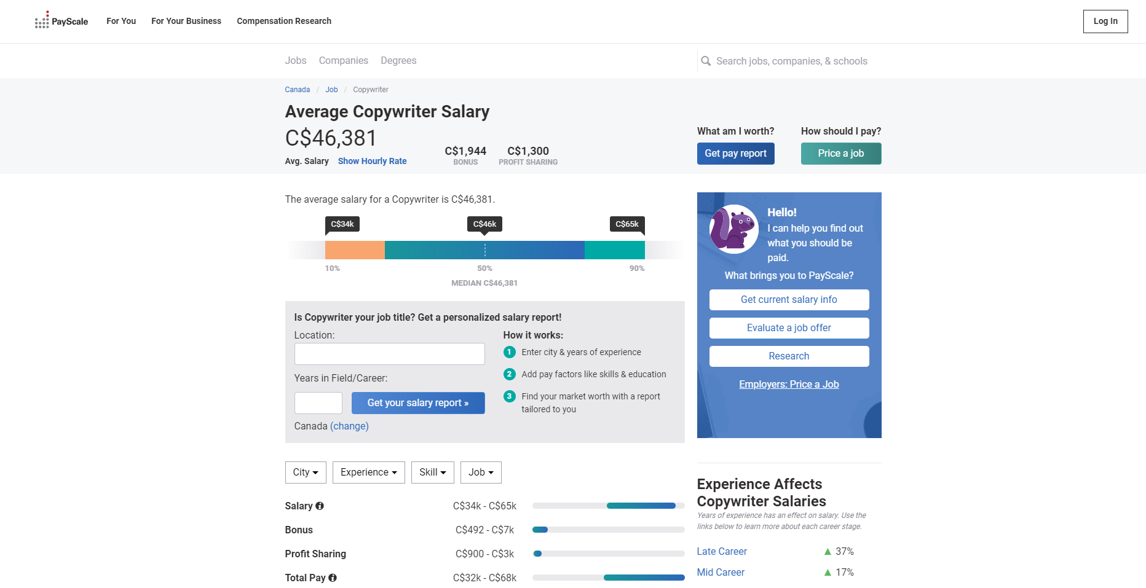Screen dimensions: 1146x588
Task: Click the info icon next to Total Pay
Action: tap(333, 578)
